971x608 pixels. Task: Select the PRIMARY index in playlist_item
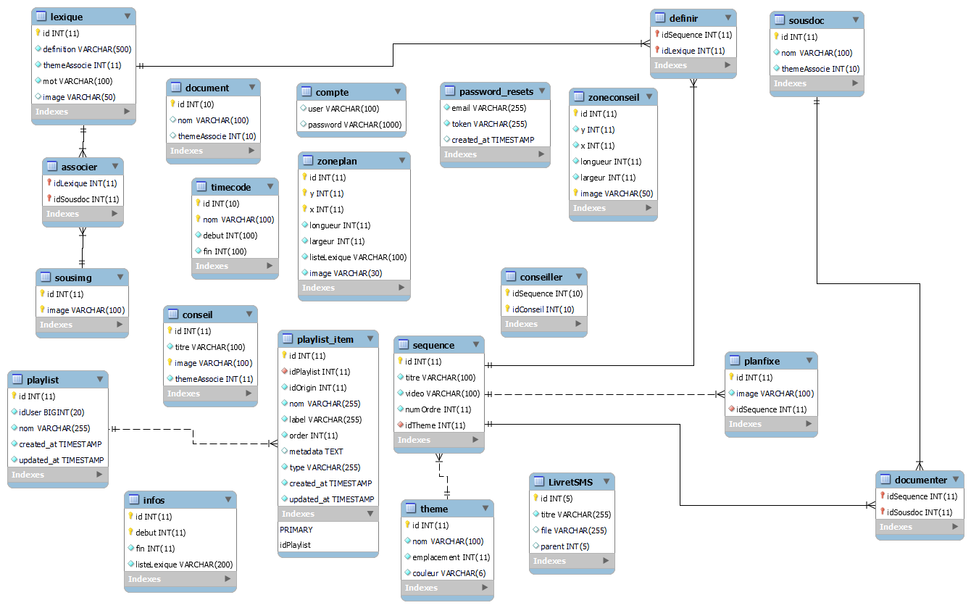click(296, 530)
